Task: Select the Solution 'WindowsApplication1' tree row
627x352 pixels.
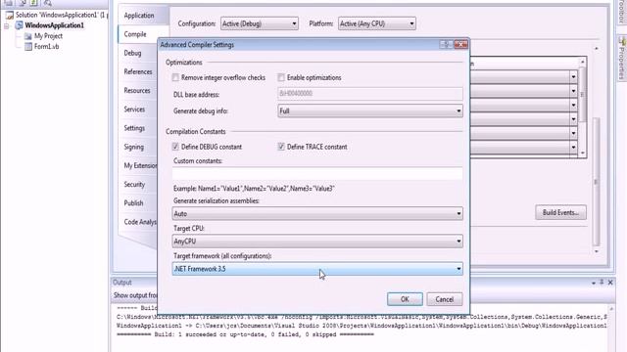Action: click(56, 16)
